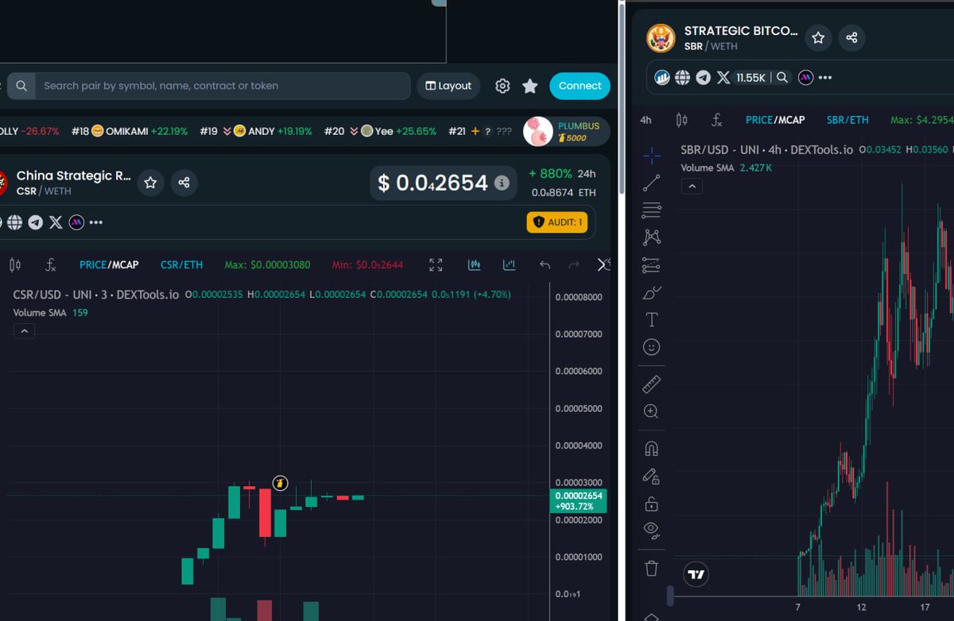Click the PLUMBUS 5000 promoted banner
This screenshot has height=621, width=954.
click(566, 131)
